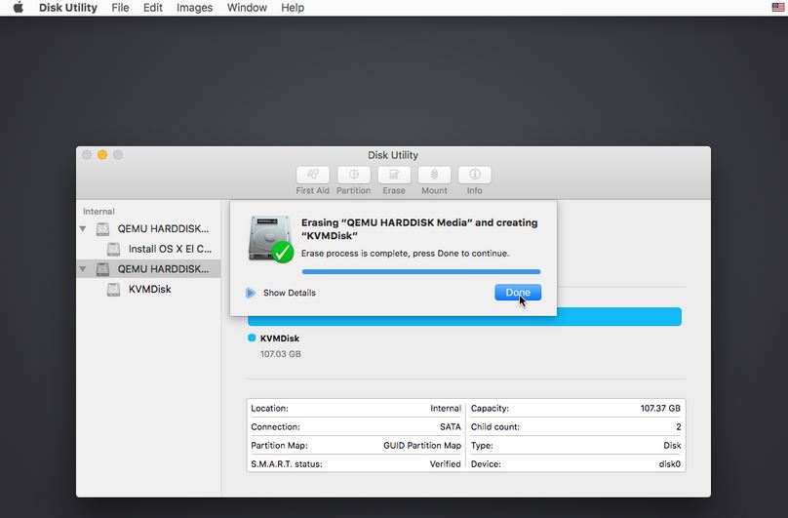
Task: Open the Help menu
Action: [293, 8]
